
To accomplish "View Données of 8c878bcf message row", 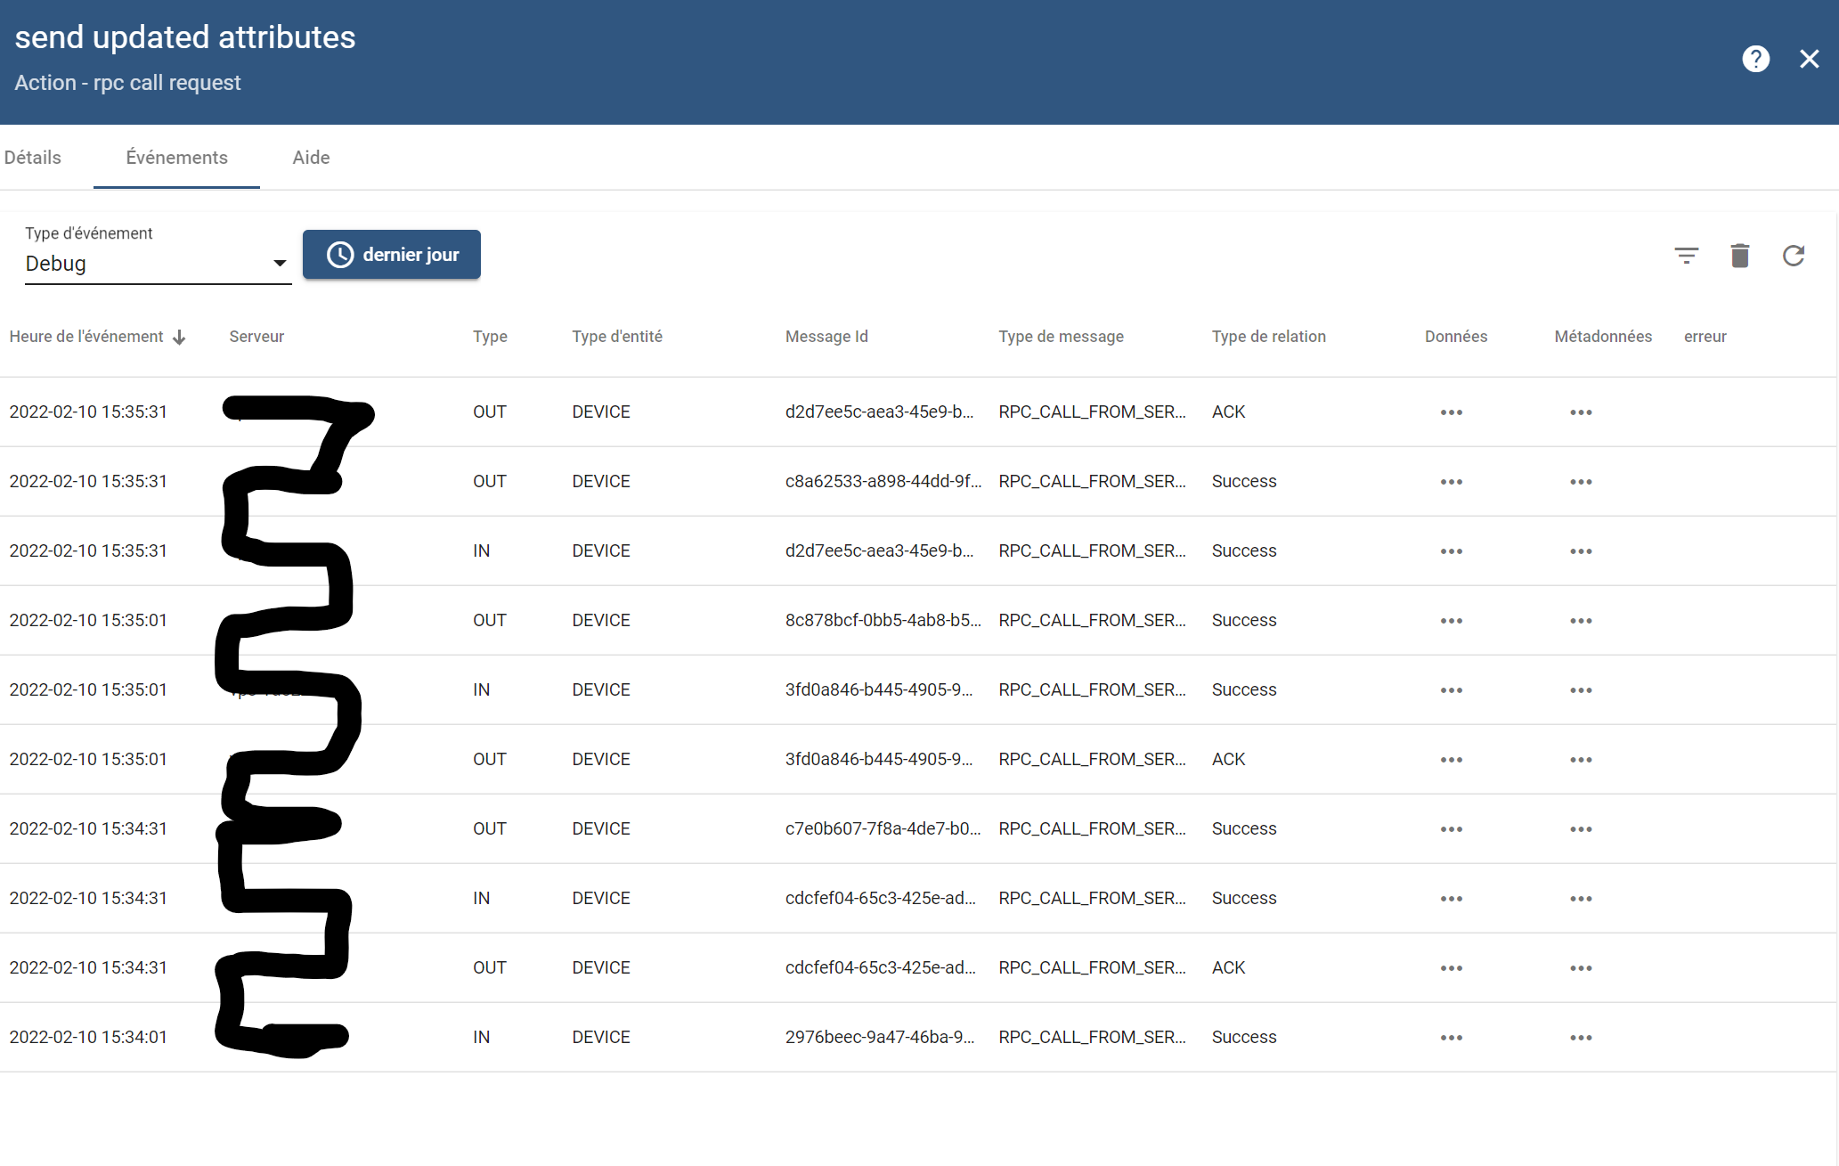I will coord(1451,621).
